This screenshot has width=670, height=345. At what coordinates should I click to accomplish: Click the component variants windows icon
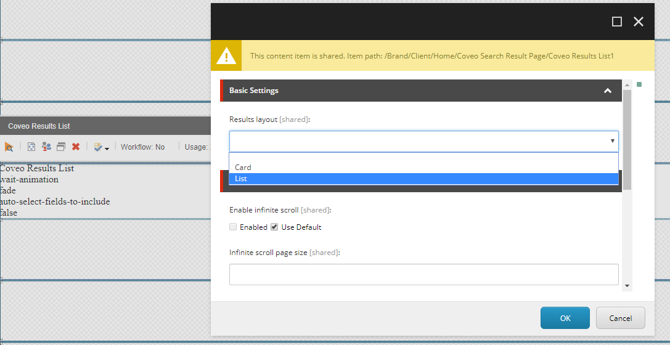[x=61, y=147]
